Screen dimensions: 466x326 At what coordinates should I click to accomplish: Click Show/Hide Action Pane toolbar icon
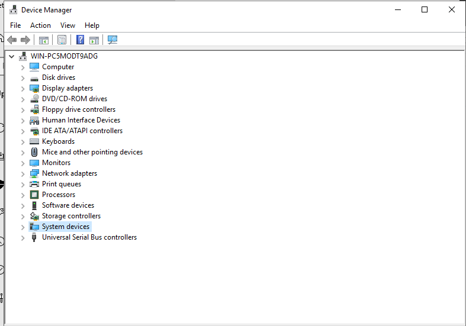[x=94, y=40]
